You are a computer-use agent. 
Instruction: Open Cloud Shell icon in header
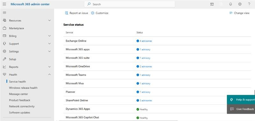(x=212, y=4)
